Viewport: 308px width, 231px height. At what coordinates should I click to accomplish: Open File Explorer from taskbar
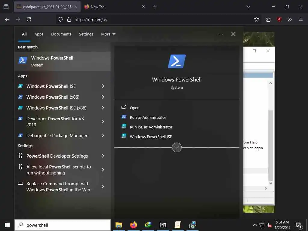click(x=119, y=225)
